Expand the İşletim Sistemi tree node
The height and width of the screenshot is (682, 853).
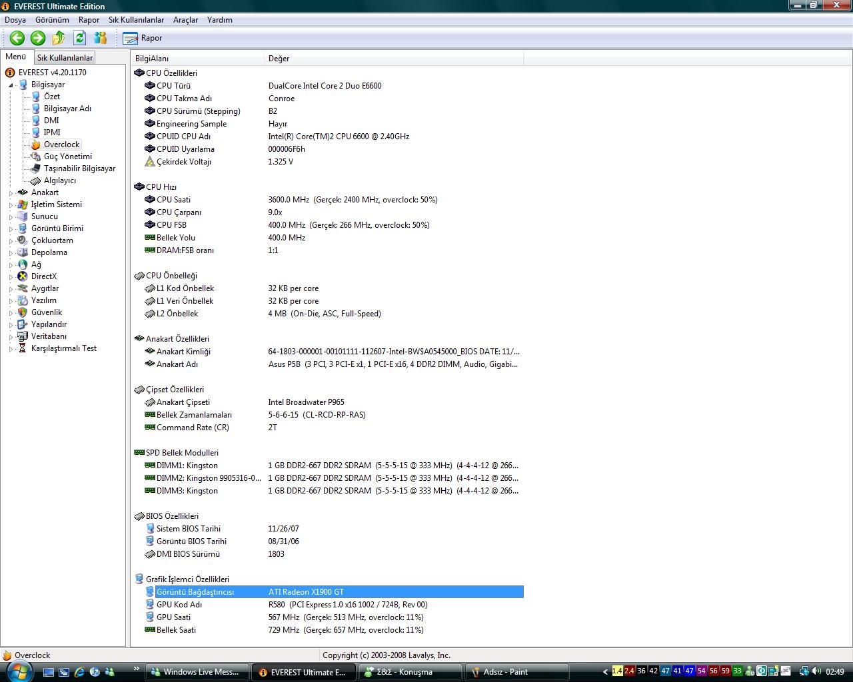[x=11, y=205]
